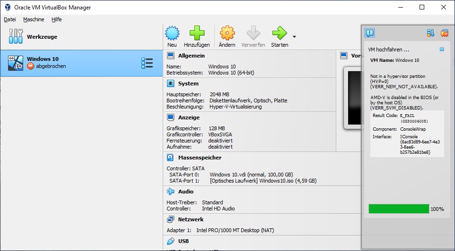Screen dimensions: 455x251
Task: Click the Neu (new VM) toolbar icon
Action: (172, 33)
